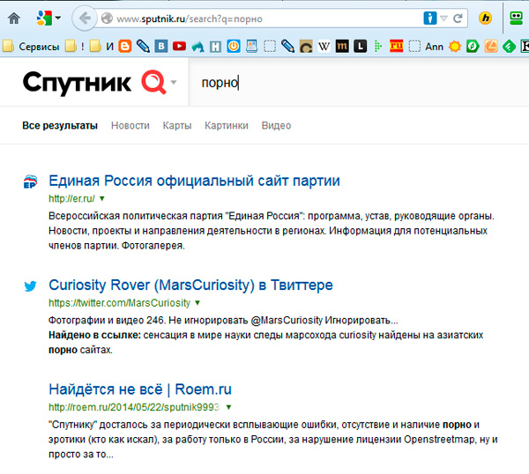
Task: Expand green arrow next to http://er.ru/
Action: [102, 199]
